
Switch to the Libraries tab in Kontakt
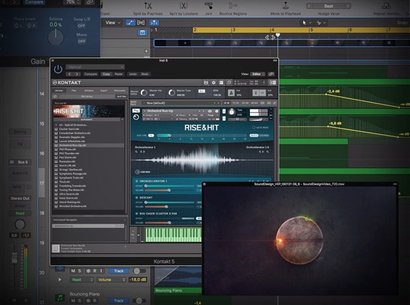(60, 91)
